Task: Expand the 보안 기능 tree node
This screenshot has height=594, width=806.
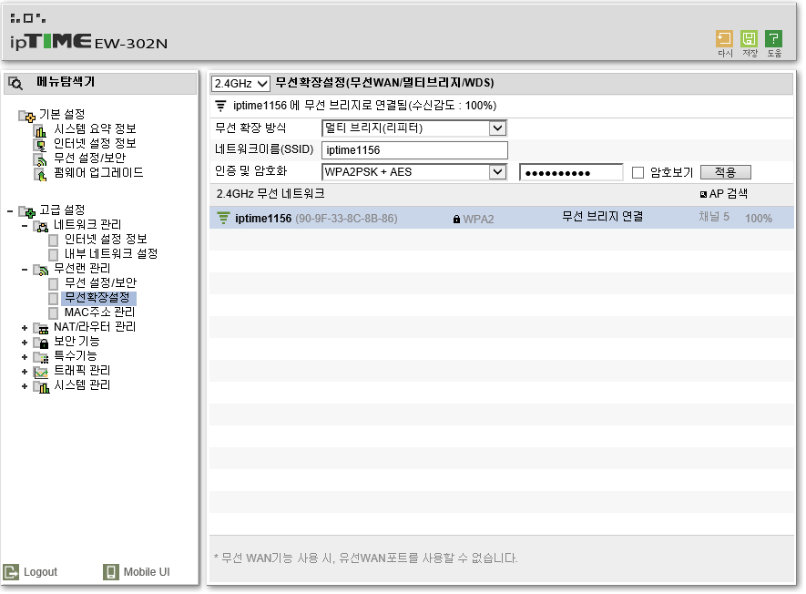Action: tap(25, 343)
